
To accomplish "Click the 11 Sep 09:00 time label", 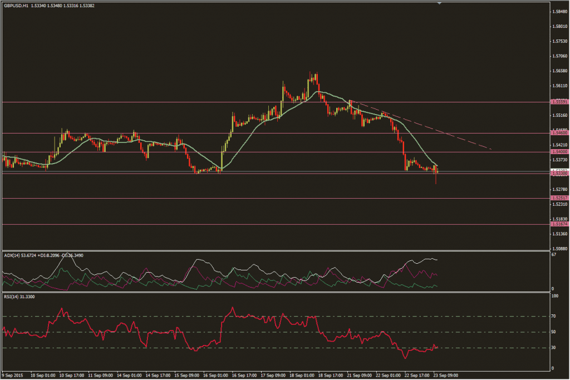I will coord(101,376).
